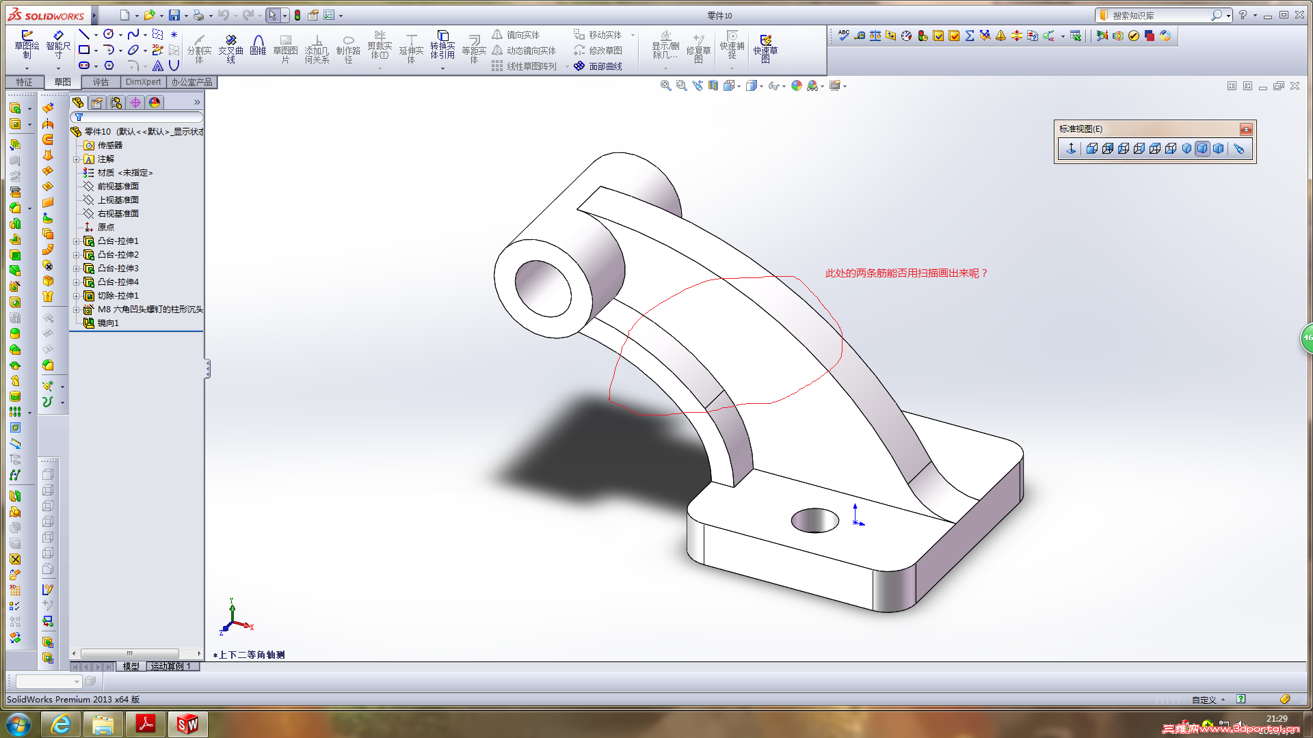The height and width of the screenshot is (738, 1313).
Task: Open the Section View icon in view toolbar
Action: coord(713,85)
